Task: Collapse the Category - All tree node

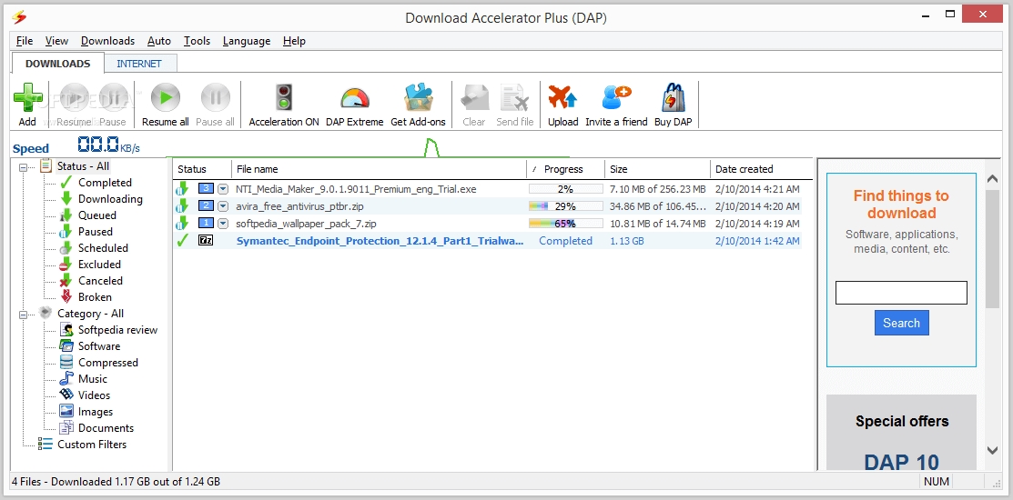Action: 25,315
